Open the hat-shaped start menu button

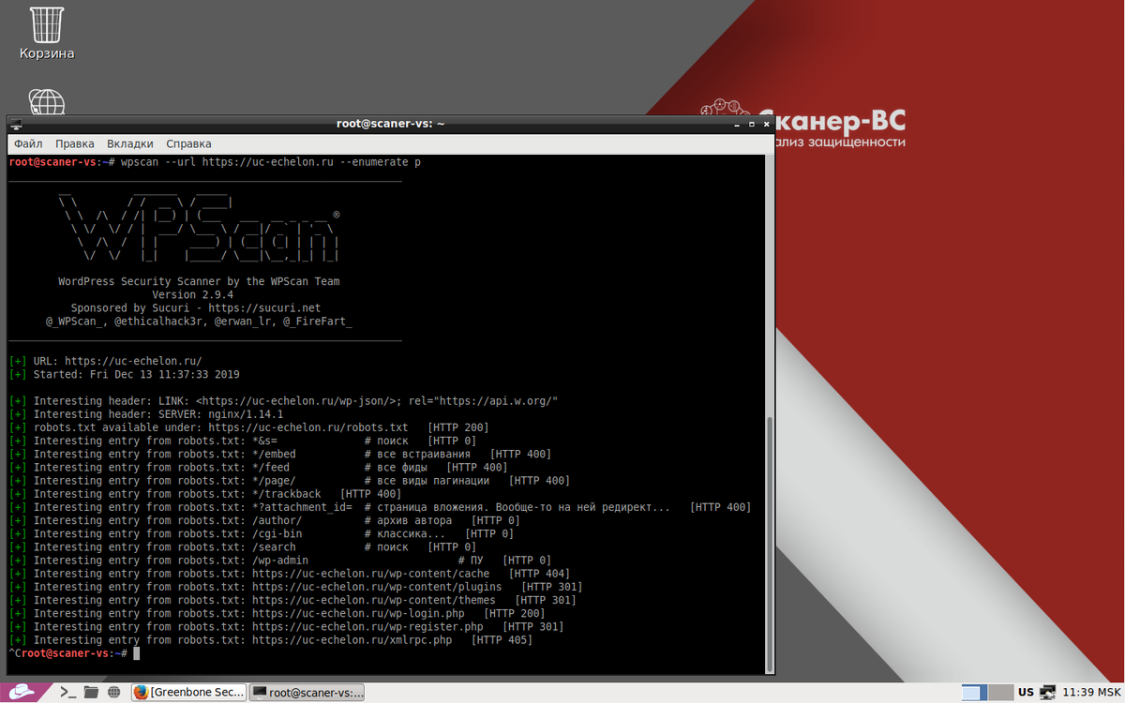[24, 692]
